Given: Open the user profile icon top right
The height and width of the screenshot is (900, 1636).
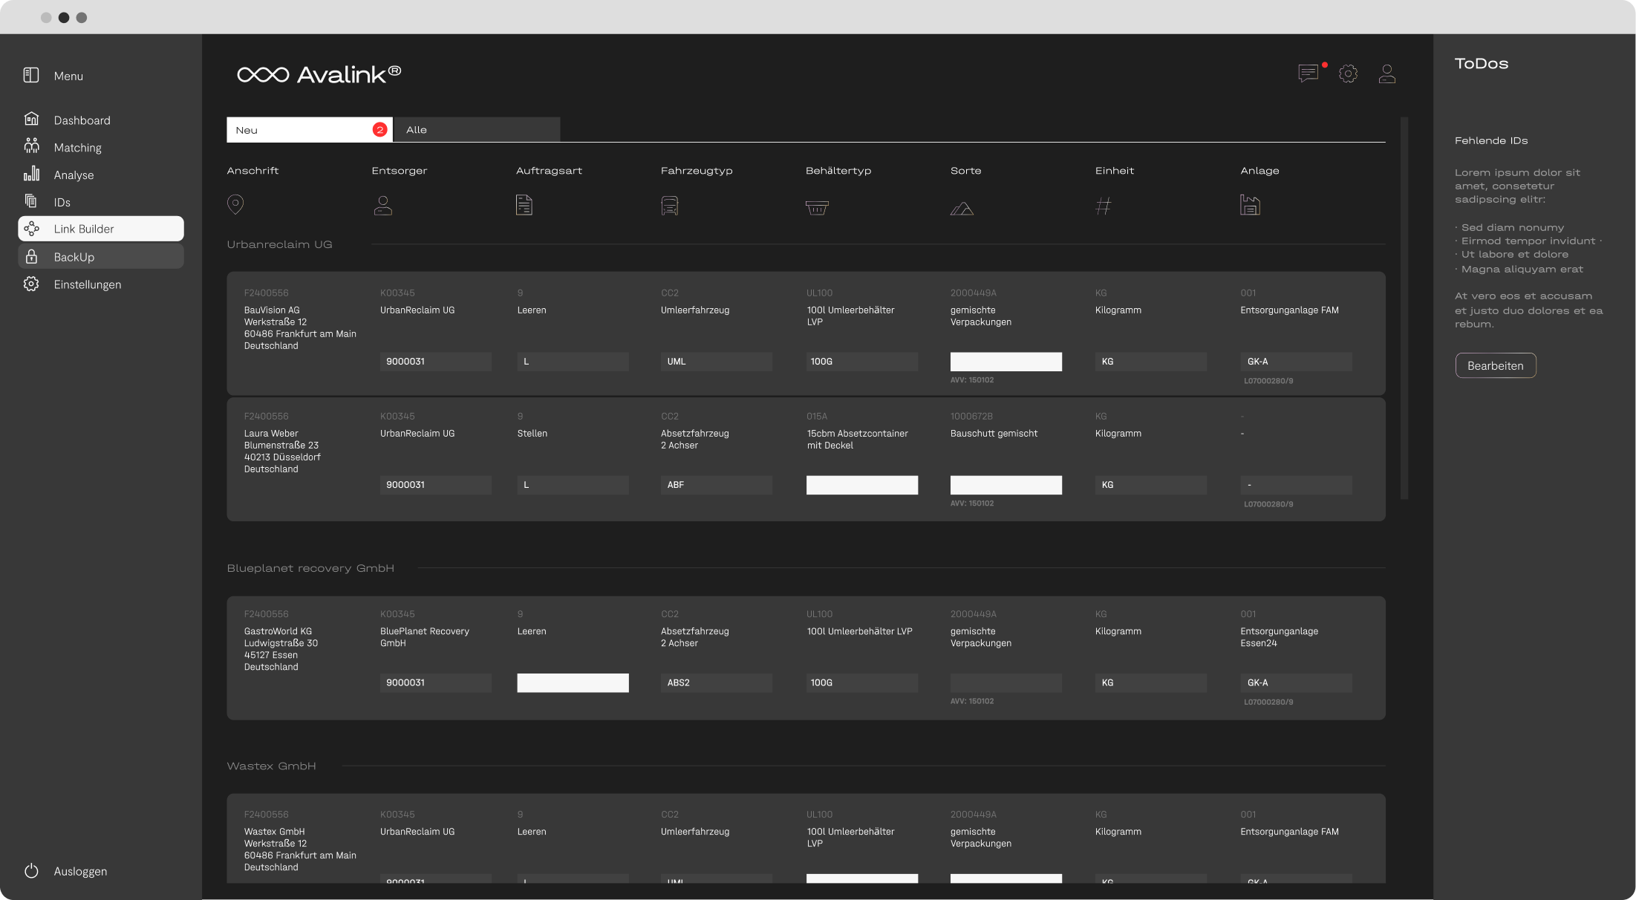Looking at the screenshot, I should pyautogui.click(x=1387, y=74).
